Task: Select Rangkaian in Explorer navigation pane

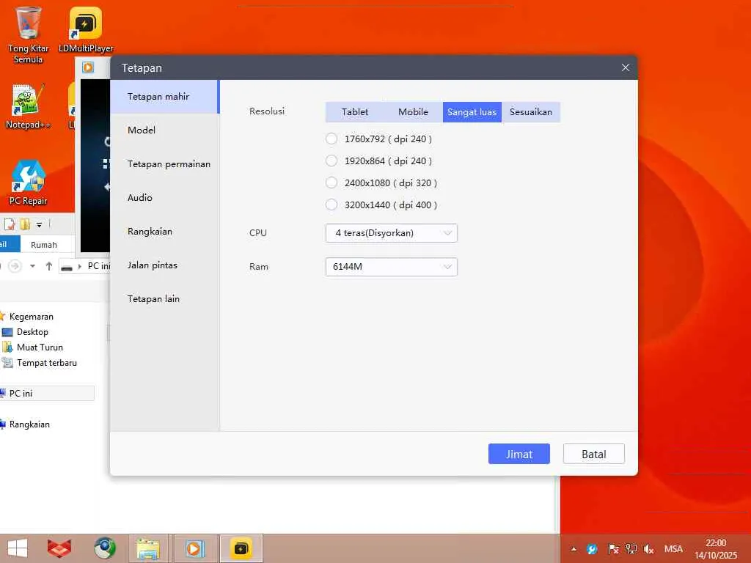Action: (x=29, y=424)
